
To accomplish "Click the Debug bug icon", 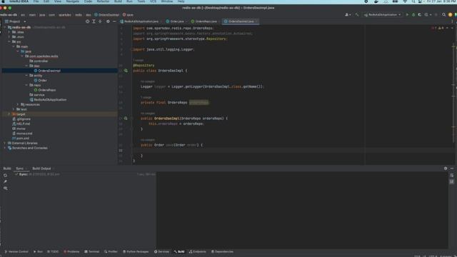I will 413,14.
